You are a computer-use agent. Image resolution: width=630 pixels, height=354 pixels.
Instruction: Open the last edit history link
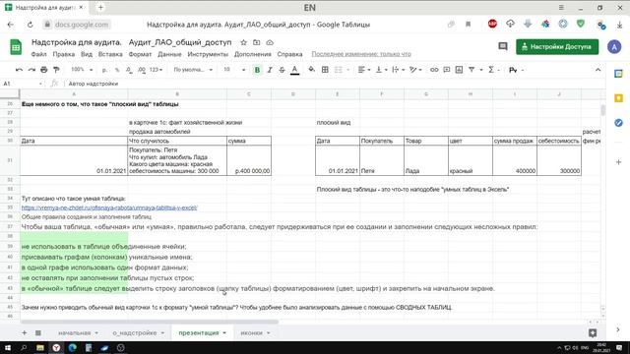pyautogui.click(x=361, y=54)
